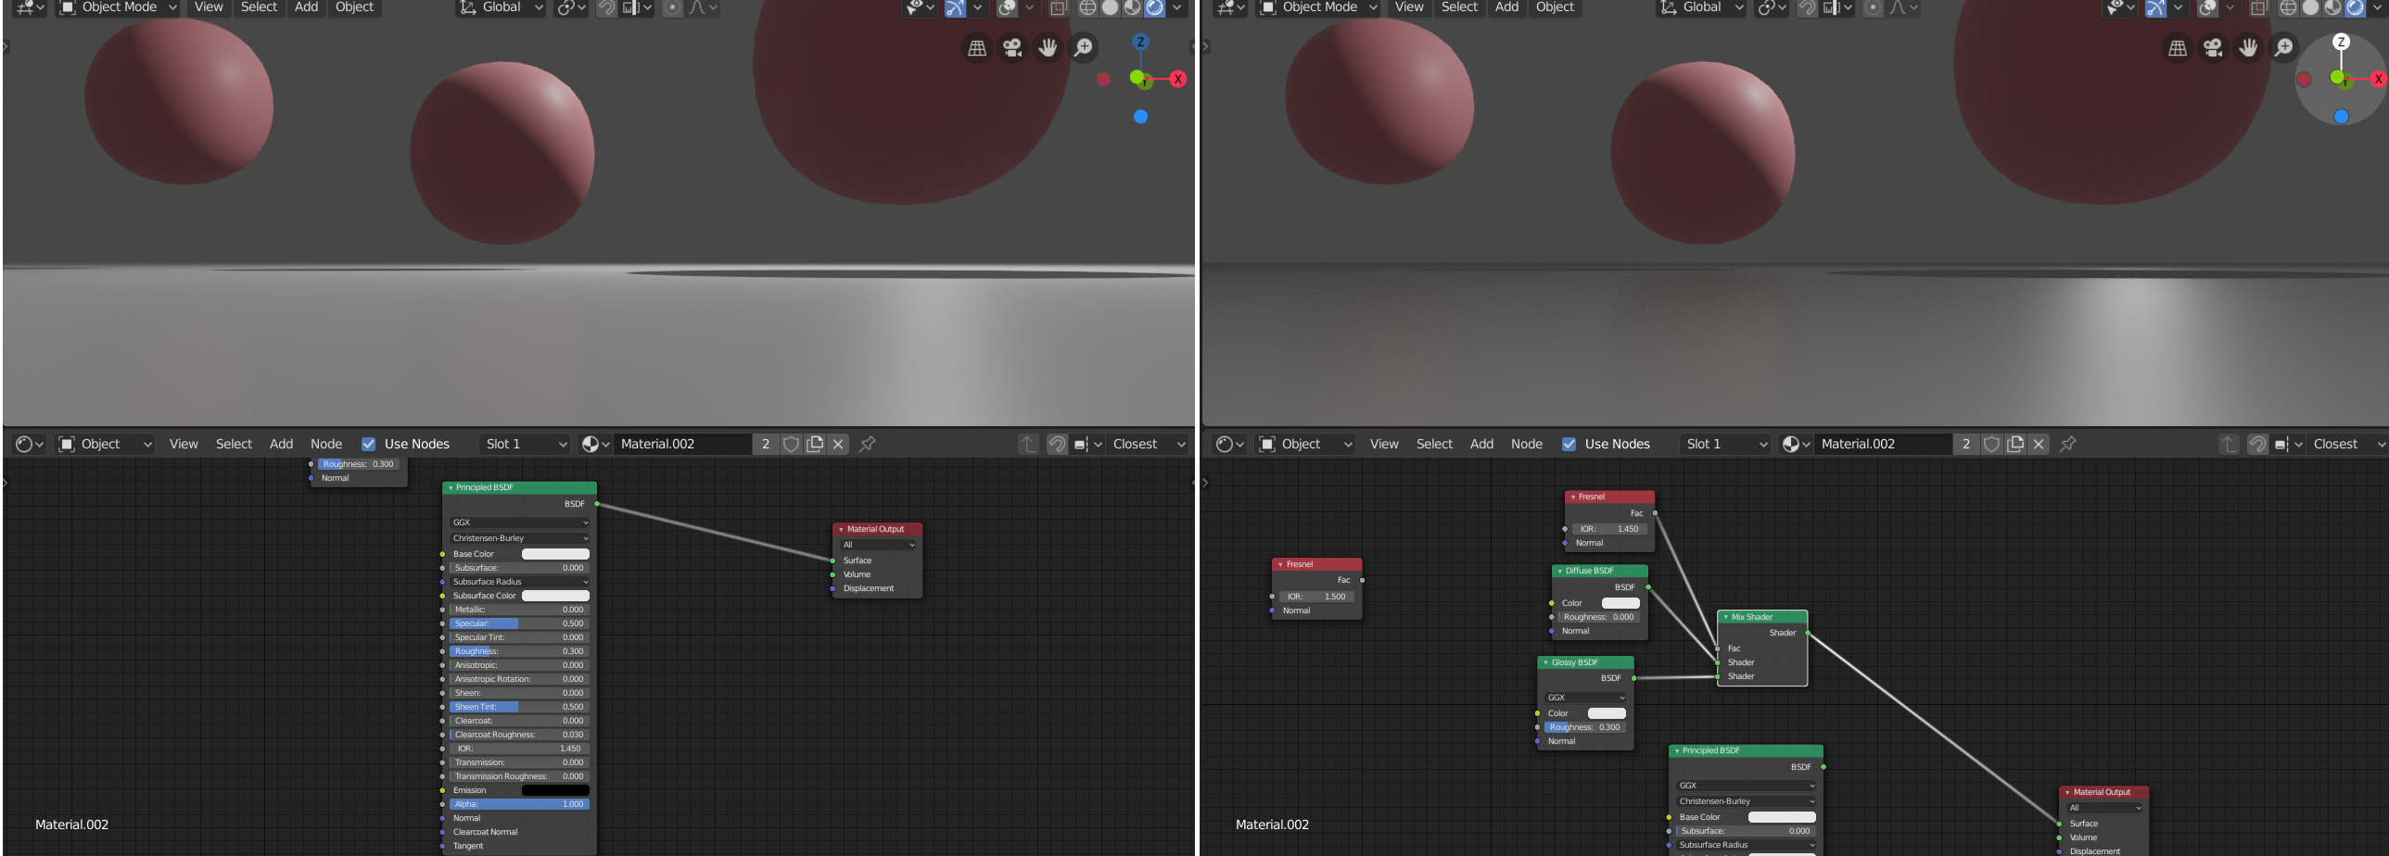Open Object menu in left viewport header
This screenshot has height=856, width=2389.
coord(354,7)
